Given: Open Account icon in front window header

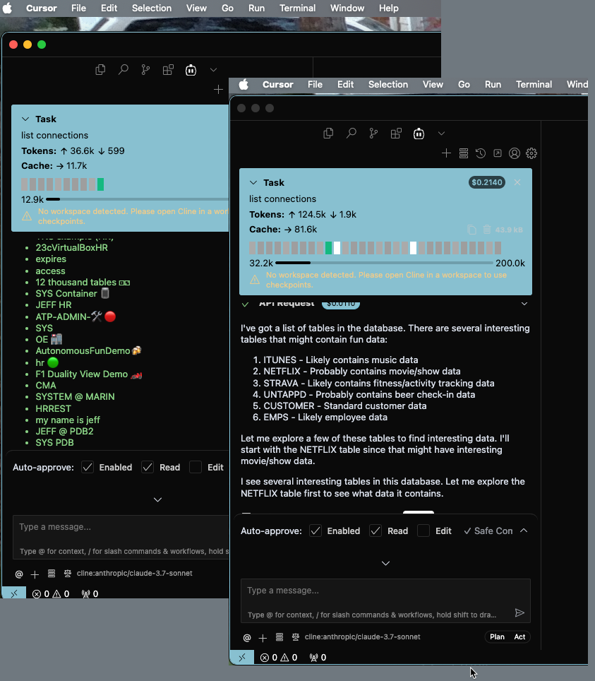Looking at the screenshot, I should point(515,153).
